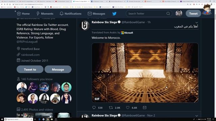The width and height of the screenshot is (216, 121).
Task: Play the Morocco GIF in the tweet
Action: click(x=145, y=73)
